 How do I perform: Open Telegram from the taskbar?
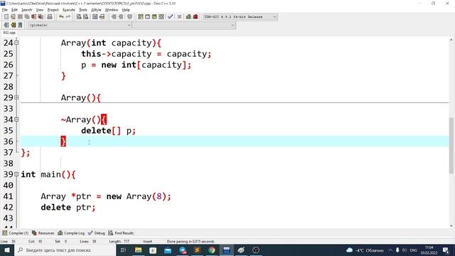(x=182, y=250)
